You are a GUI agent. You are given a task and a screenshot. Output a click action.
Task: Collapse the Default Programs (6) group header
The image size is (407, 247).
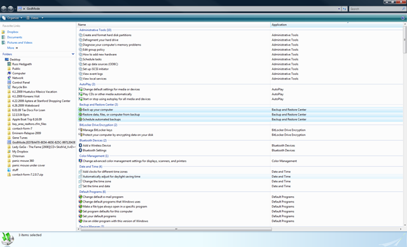(x=93, y=192)
